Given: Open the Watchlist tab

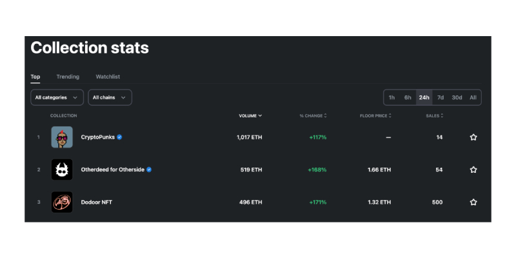Looking at the screenshot, I should click(108, 77).
